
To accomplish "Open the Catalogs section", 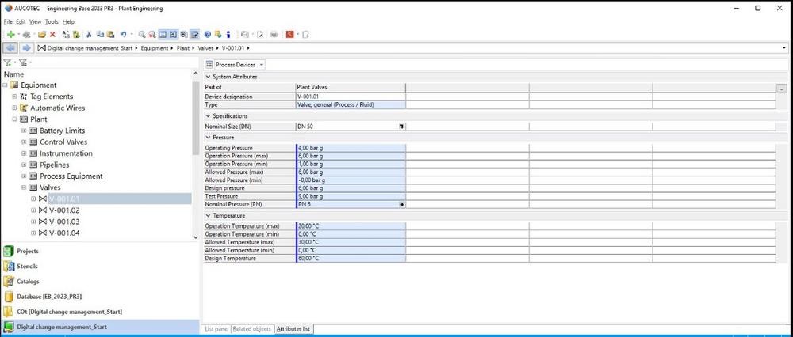I will [28, 281].
